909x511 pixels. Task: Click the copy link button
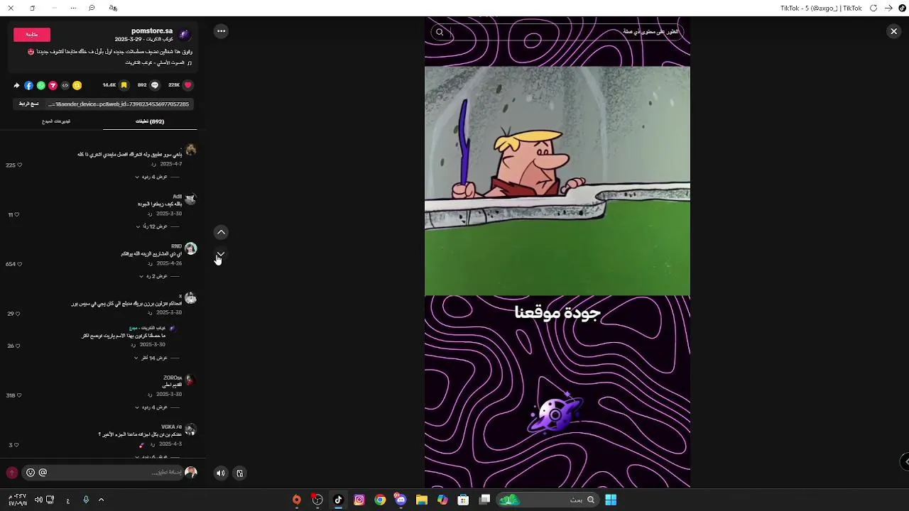(x=29, y=104)
